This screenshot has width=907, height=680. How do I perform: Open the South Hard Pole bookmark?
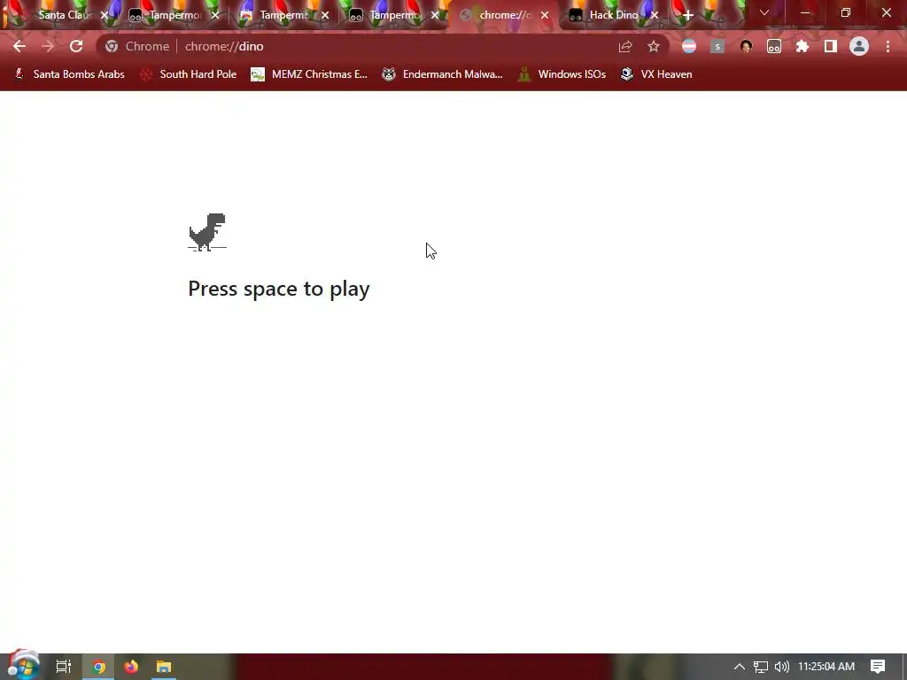(x=188, y=74)
